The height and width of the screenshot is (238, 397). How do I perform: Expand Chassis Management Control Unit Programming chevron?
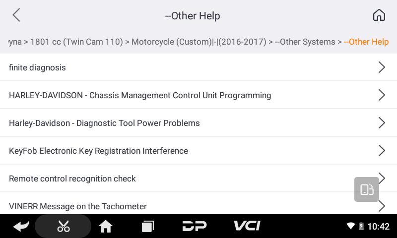381,95
